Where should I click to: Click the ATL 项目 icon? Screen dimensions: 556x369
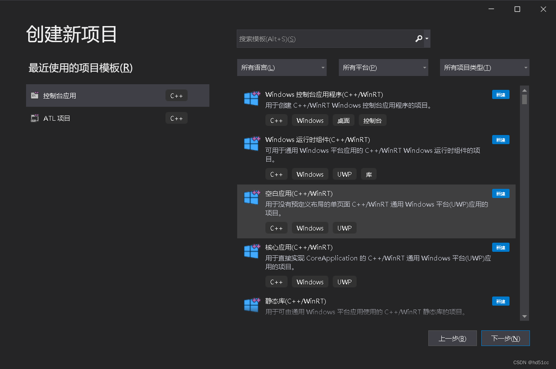[x=35, y=118]
